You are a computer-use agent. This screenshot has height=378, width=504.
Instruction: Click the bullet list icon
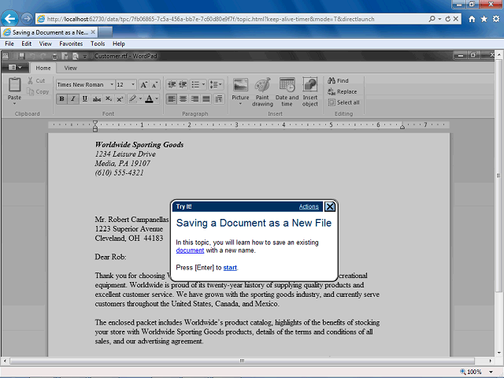[195, 85]
